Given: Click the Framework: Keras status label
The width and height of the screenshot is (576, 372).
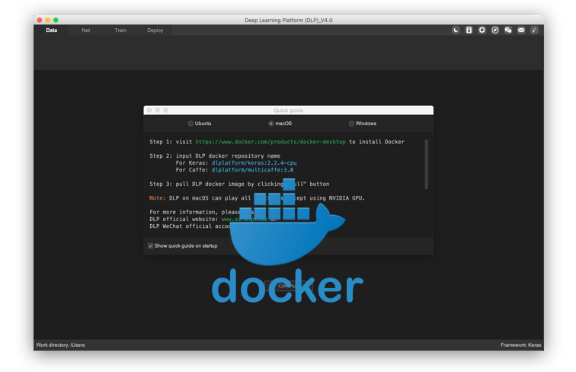Looking at the screenshot, I should (520, 345).
